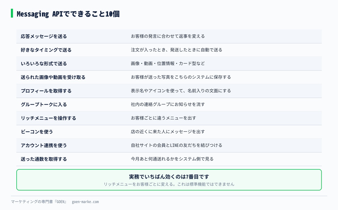
Task: Click the footer text 'マーケティングの専門書『GOEN』'
Action: 39,202
